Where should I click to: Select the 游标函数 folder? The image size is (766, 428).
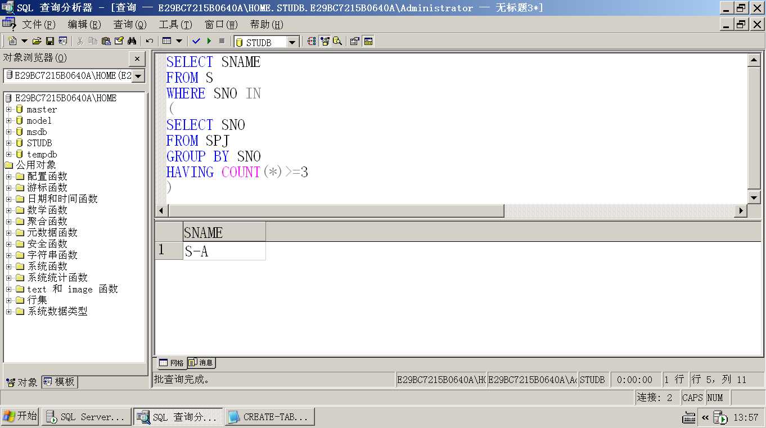(x=47, y=187)
